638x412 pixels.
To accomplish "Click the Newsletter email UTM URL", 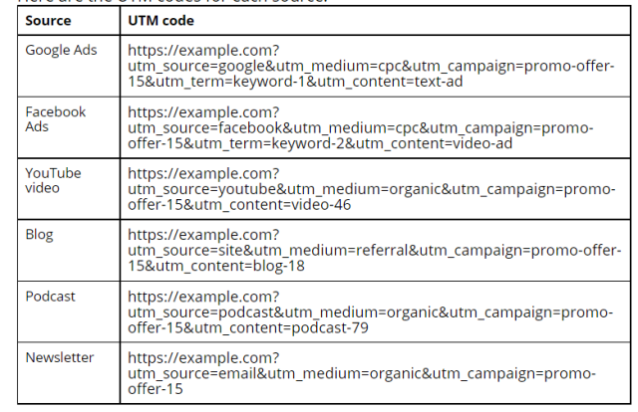I will pyautogui.click(x=362, y=373).
